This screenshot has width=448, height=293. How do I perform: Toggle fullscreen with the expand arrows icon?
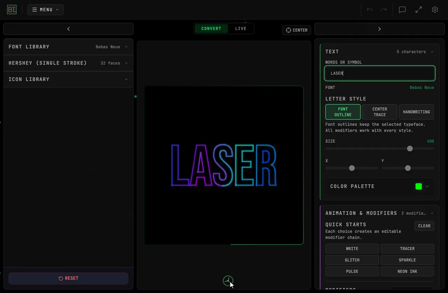(x=419, y=10)
